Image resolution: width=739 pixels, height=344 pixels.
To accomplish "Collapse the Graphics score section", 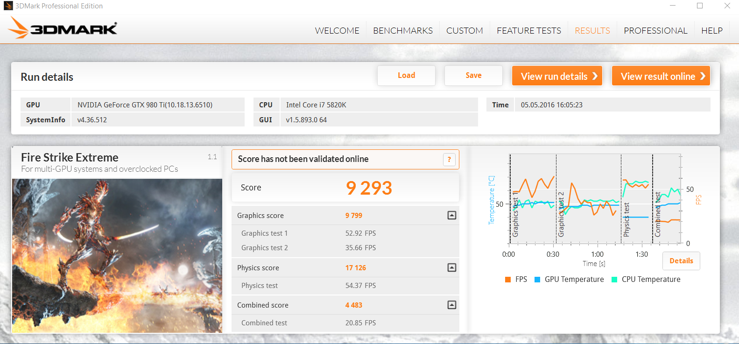I will coord(451,215).
